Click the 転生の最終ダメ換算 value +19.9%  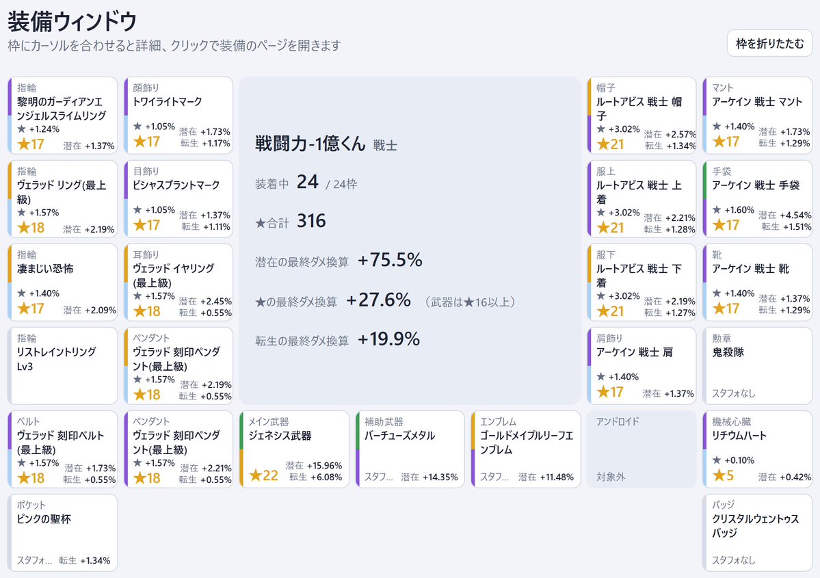coord(388,339)
